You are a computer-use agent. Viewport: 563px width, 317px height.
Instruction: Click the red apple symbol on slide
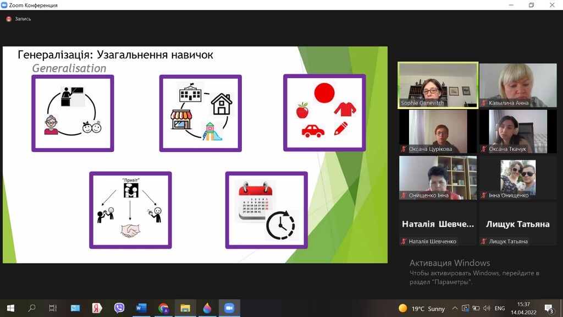click(x=302, y=110)
